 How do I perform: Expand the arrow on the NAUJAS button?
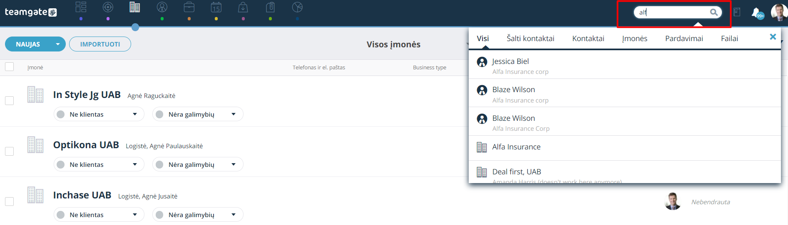(58, 44)
